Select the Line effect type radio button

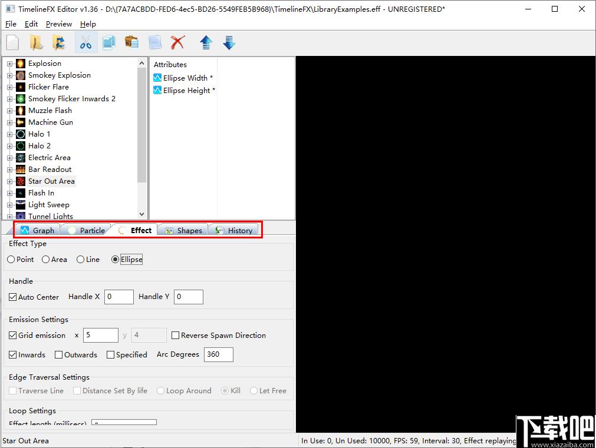click(x=80, y=259)
